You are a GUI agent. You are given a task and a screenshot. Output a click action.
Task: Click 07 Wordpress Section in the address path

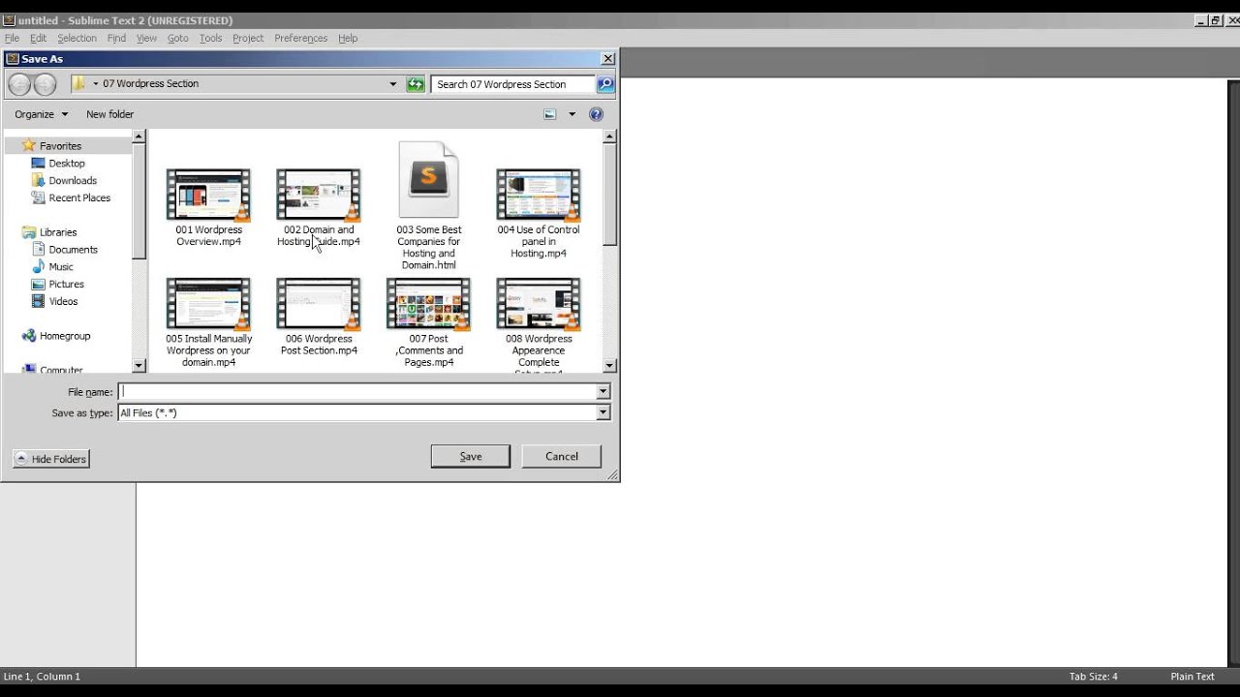[x=150, y=84]
